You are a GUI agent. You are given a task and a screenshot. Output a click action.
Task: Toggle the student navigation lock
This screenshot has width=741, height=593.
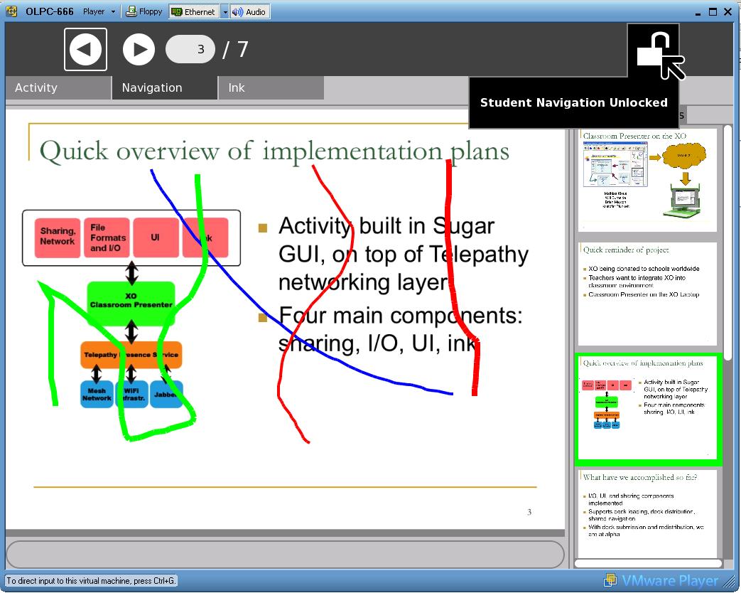coord(654,50)
